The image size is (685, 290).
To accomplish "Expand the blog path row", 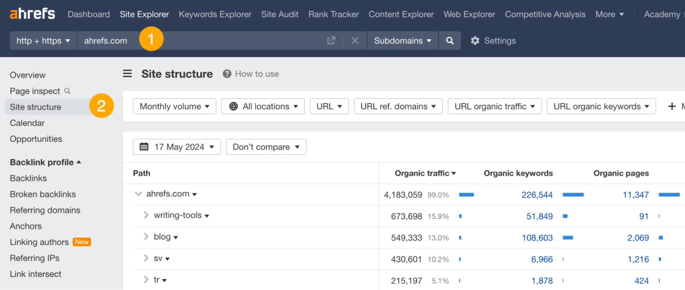I will [145, 237].
